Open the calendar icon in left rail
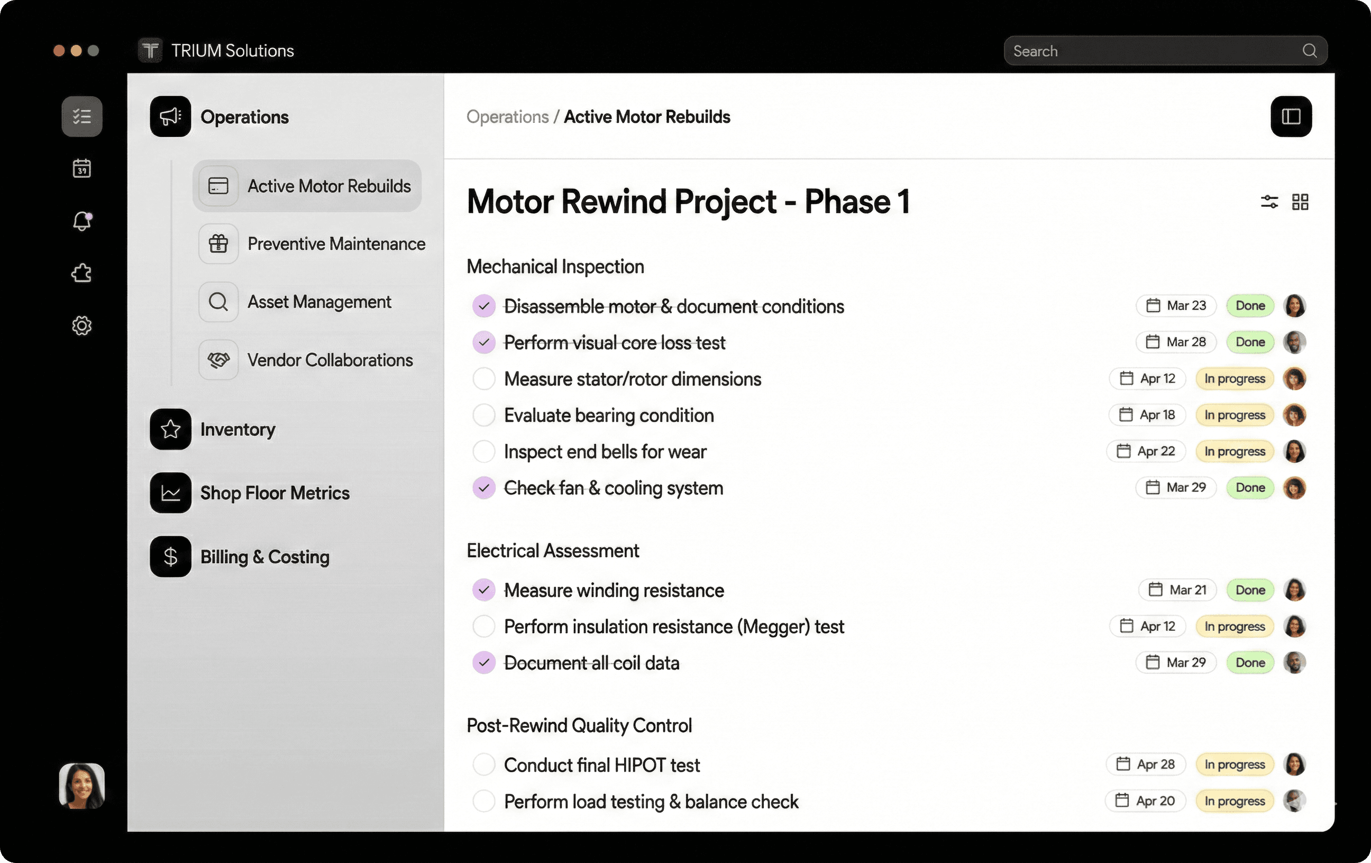The width and height of the screenshot is (1371, 863). [82, 169]
